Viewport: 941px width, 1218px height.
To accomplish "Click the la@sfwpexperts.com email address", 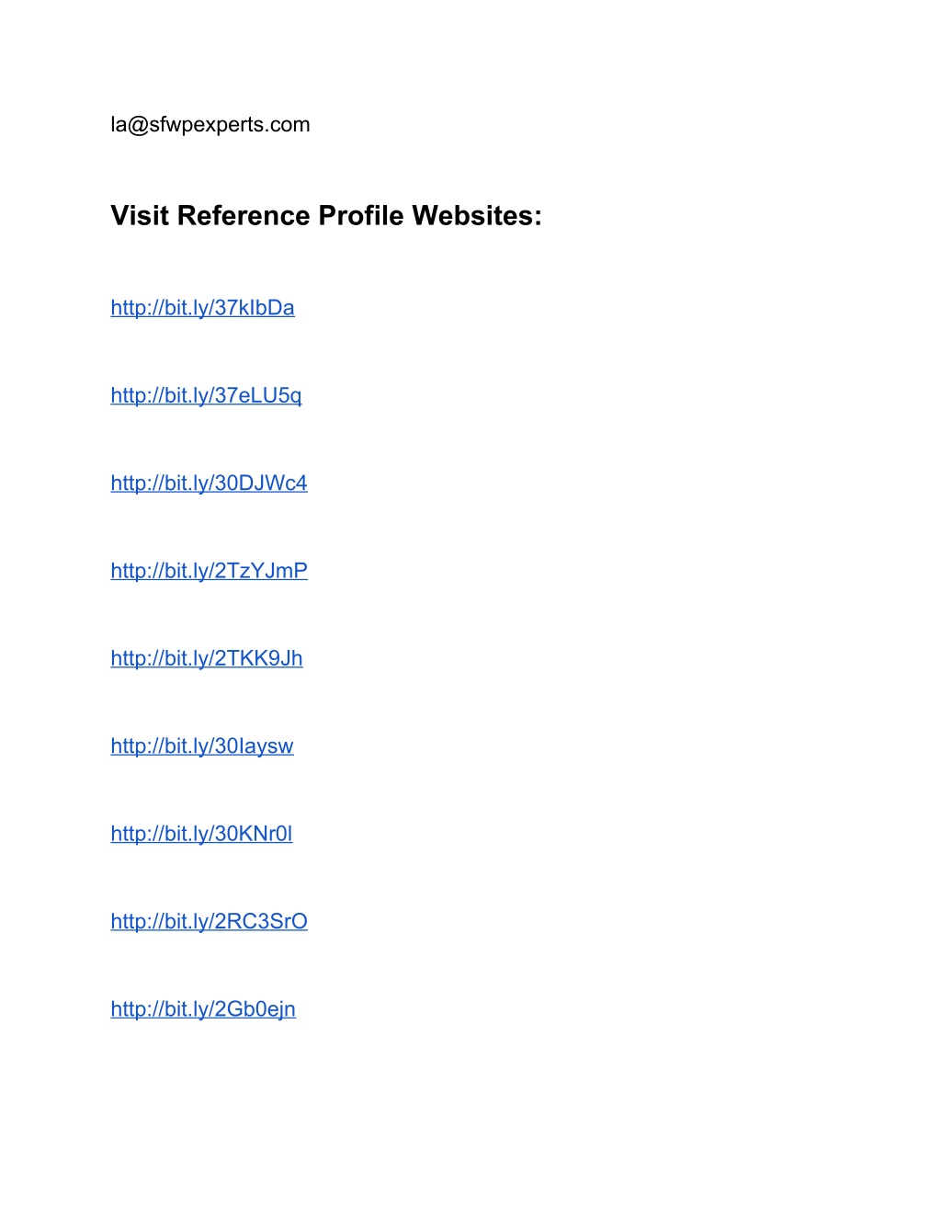I will coord(210,125).
